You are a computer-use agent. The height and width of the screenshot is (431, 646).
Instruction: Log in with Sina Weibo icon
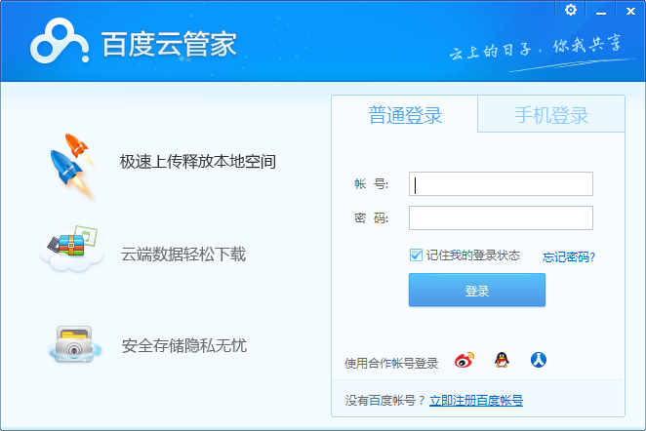coord(464,360)
